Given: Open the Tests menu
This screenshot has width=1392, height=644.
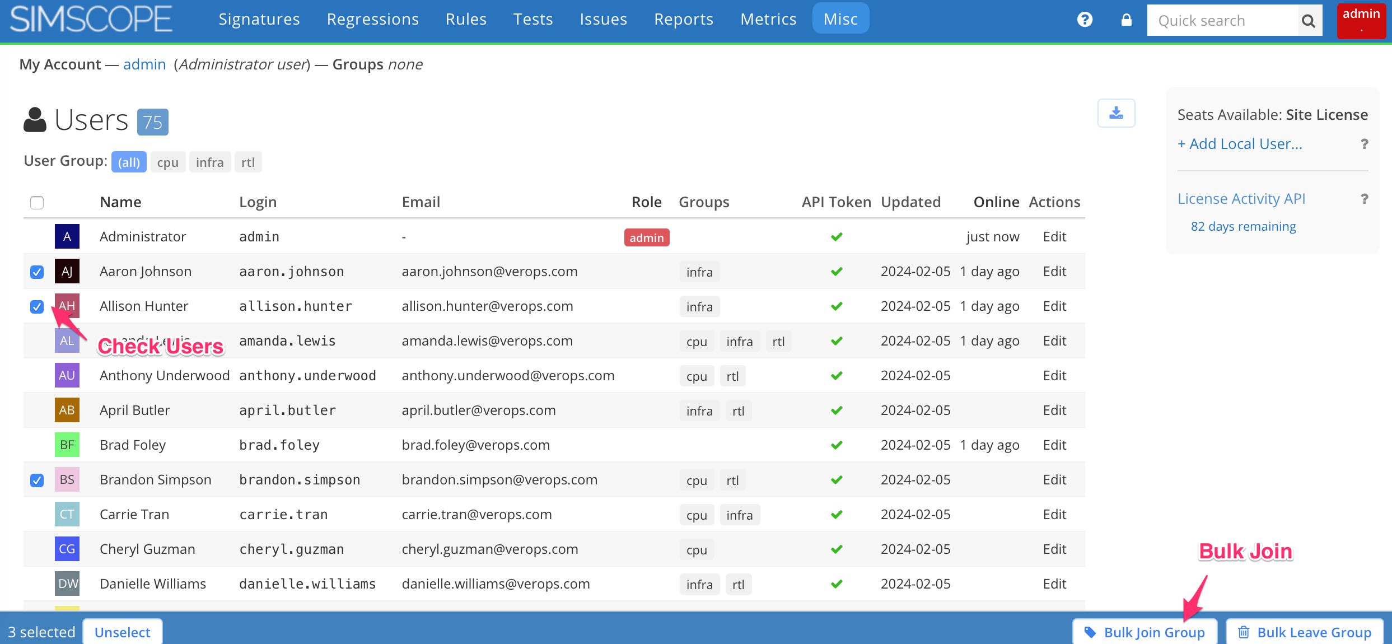Looking at the screenshot, I should pos(533,19).
